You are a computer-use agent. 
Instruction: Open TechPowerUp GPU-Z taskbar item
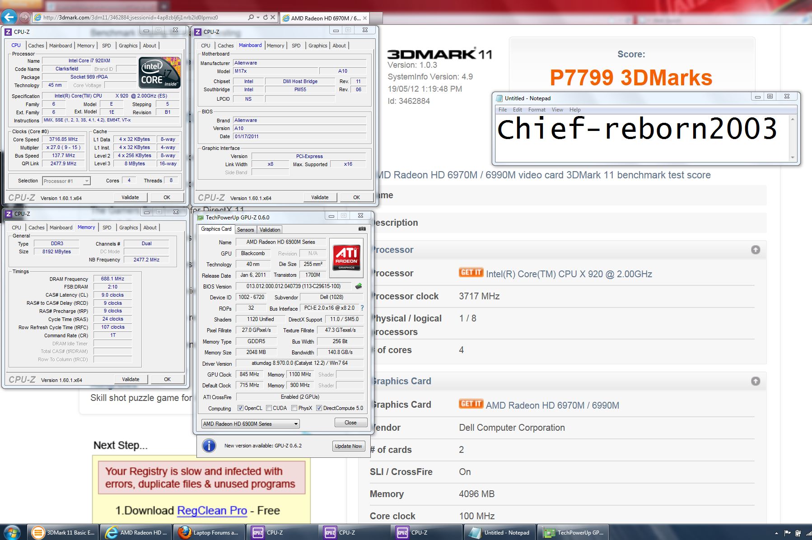[x=572, y=533]
